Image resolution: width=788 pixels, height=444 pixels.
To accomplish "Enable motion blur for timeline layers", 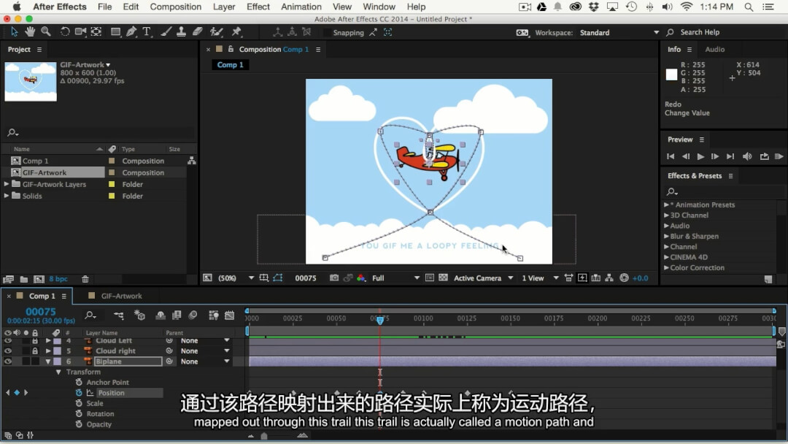I will tap(193, 315).
